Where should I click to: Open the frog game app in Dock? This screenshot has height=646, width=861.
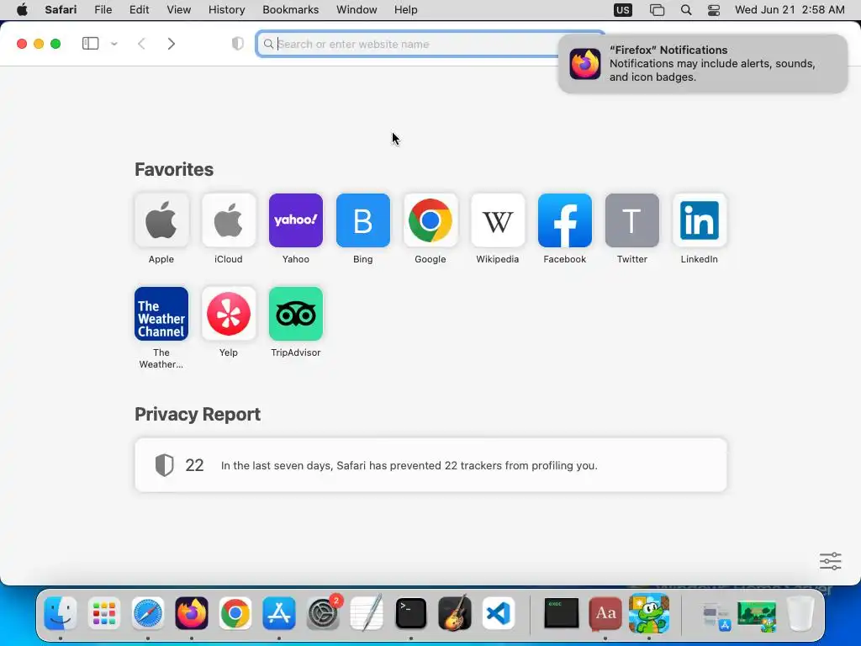click(x=649, y=613)
